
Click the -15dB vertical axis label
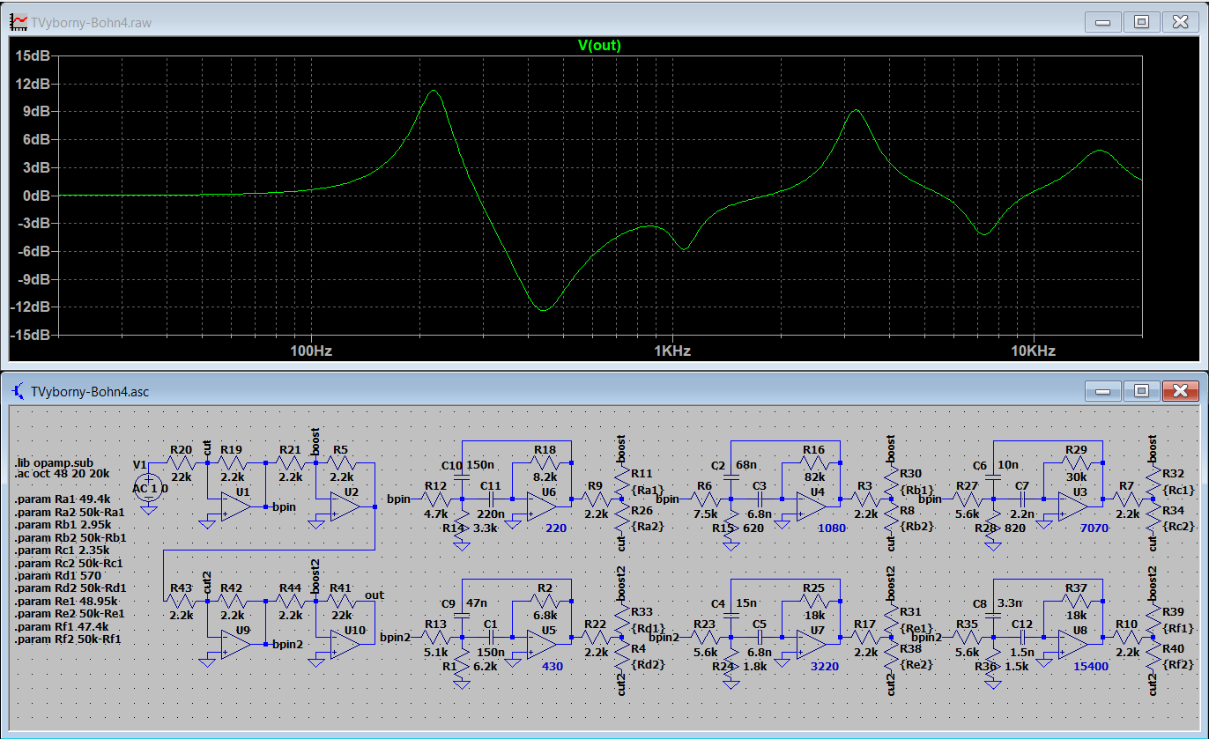31,336
